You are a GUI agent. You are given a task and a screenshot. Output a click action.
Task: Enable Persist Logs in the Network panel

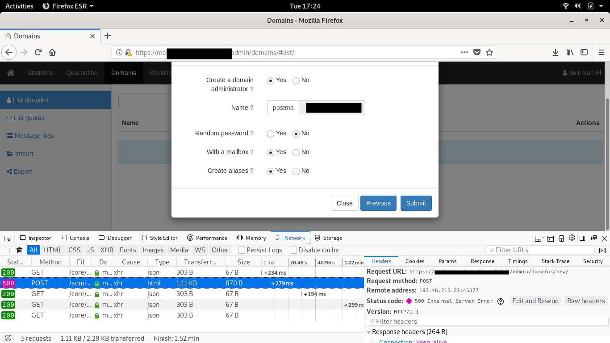click(x=241, y=250)
